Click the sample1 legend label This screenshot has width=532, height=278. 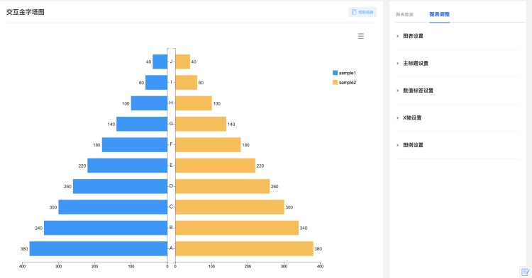(348, 73)
